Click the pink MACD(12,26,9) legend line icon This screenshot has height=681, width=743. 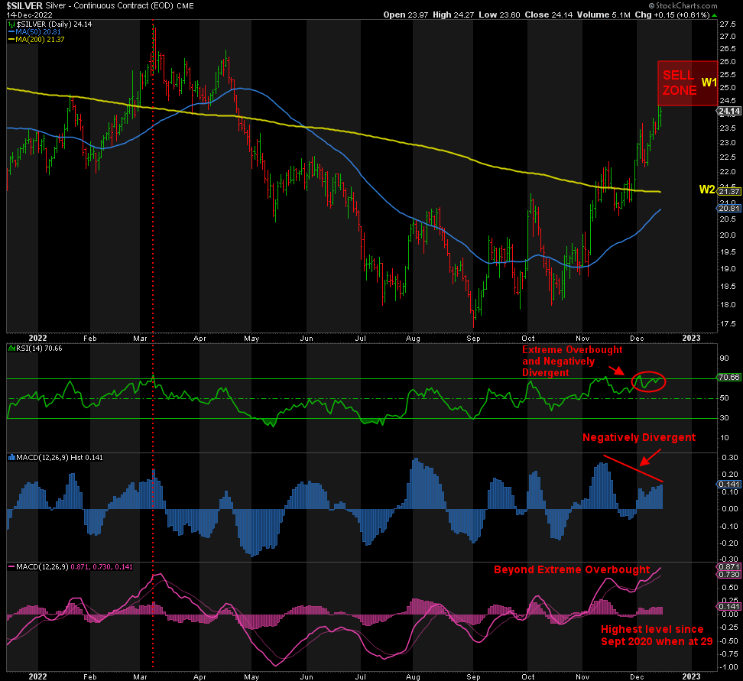(11, 567)
